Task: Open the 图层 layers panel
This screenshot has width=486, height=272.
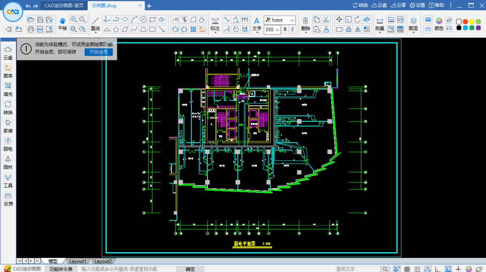Action: pos(414,24)
